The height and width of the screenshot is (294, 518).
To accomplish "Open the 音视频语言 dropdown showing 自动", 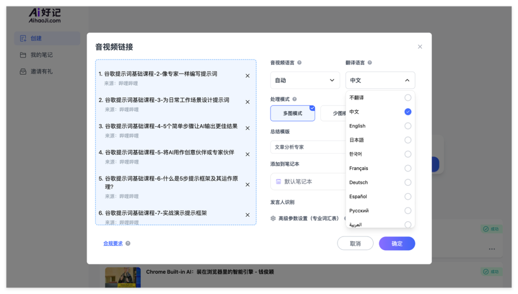I will point(305,80).
